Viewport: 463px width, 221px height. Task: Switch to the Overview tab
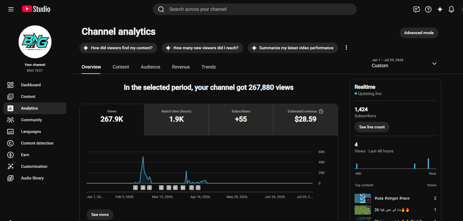pyautogui.click(x=91, y=67)
